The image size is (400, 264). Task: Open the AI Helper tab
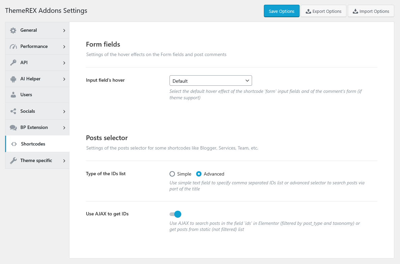pyautogui.click(x=37, y=79)
